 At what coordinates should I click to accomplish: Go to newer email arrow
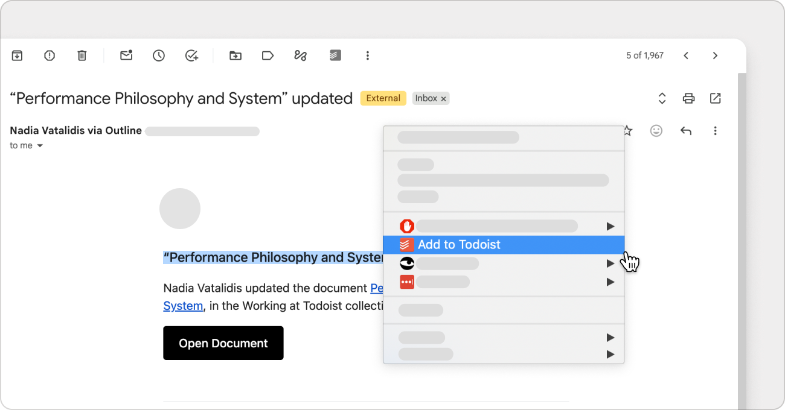click(x=686, y=55)
